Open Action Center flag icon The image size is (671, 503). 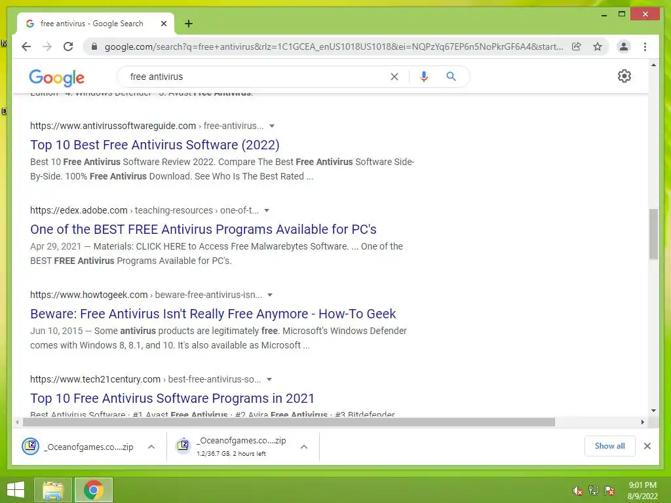(609, 491)
